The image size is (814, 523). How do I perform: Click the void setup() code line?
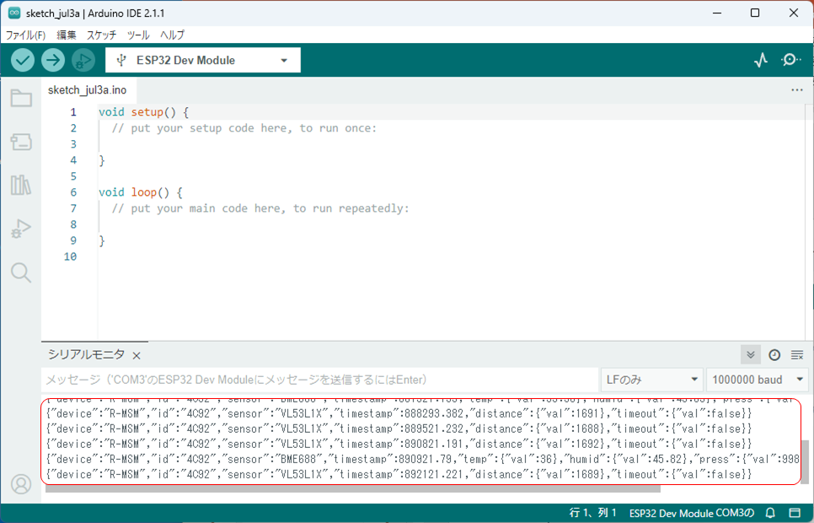(x=144, y=112)
